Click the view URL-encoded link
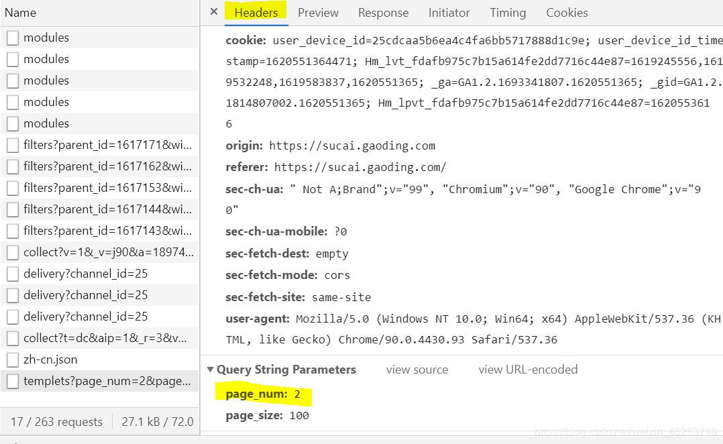 click(528, 370)
